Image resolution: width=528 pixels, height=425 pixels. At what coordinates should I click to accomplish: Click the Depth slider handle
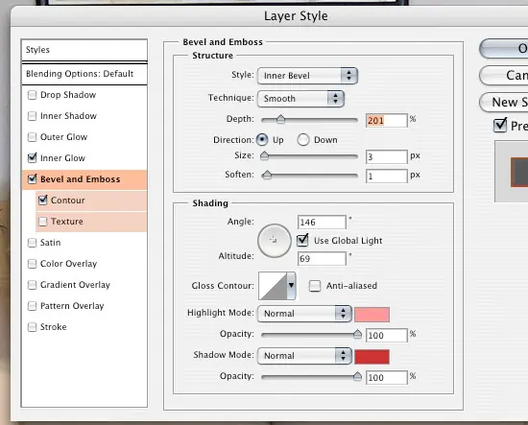[280, 120]
